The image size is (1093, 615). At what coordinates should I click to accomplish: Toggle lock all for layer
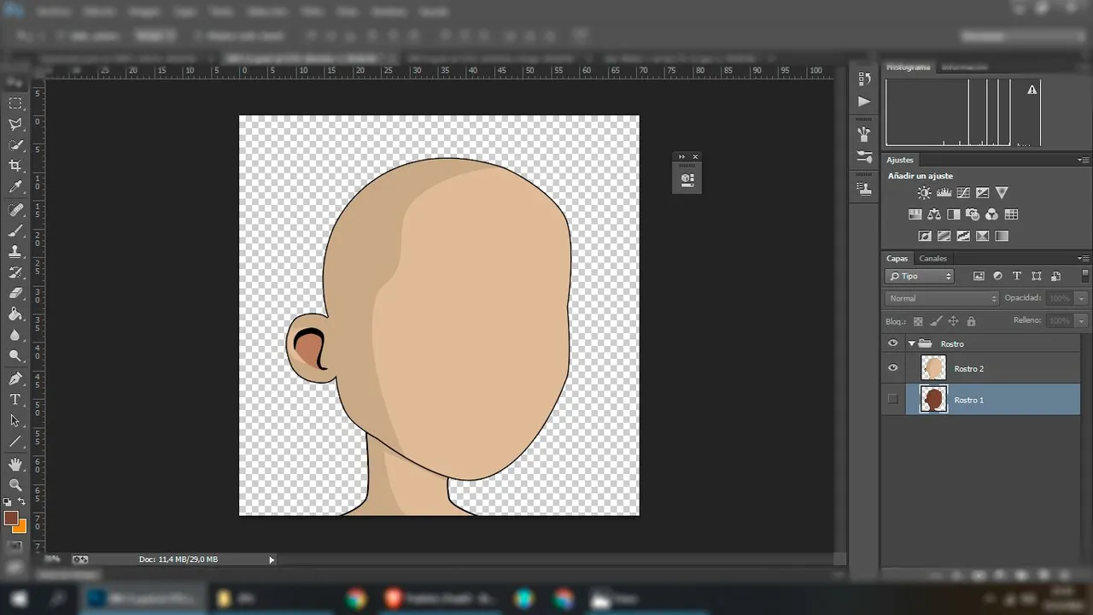971,321
